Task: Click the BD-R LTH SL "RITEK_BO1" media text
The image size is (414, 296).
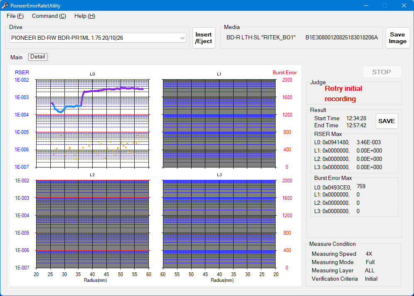Action: 261,38
